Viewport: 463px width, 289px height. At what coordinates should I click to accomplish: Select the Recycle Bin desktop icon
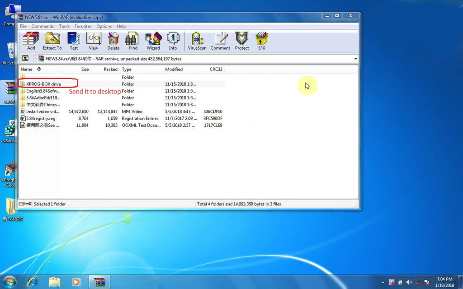[9, 54]
